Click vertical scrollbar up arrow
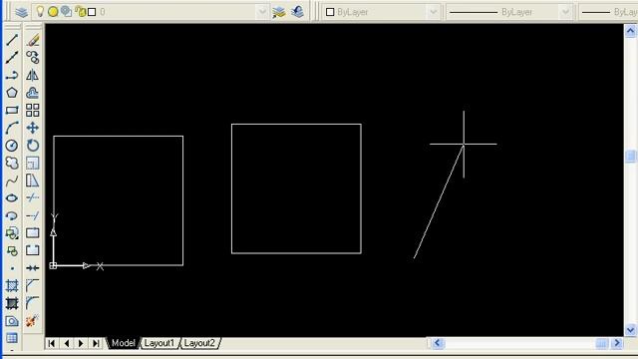The height and width of the screenshot is (359, 638). (x=631, y=31)
